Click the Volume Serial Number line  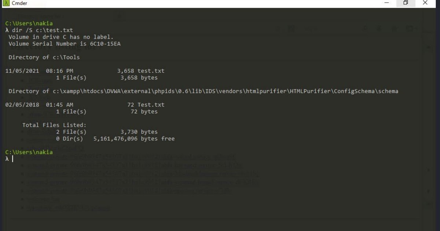click(x=66, y=44)
